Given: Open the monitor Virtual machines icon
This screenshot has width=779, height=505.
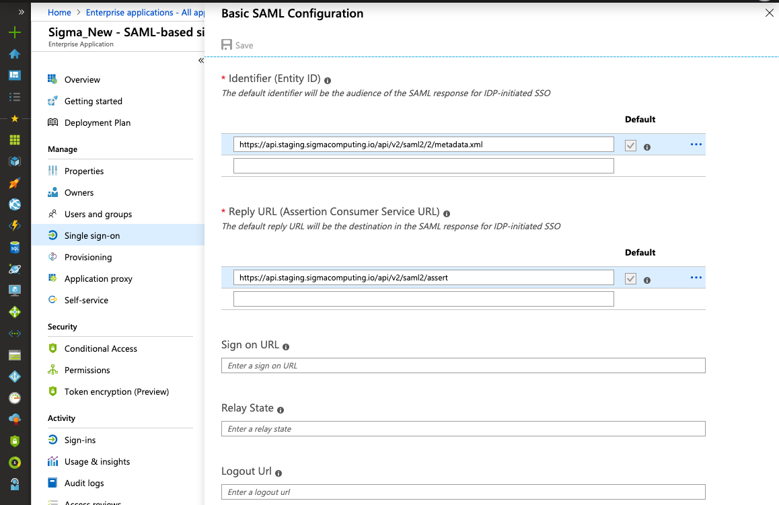Looking at the screenshot, I should tap(15, 290).
